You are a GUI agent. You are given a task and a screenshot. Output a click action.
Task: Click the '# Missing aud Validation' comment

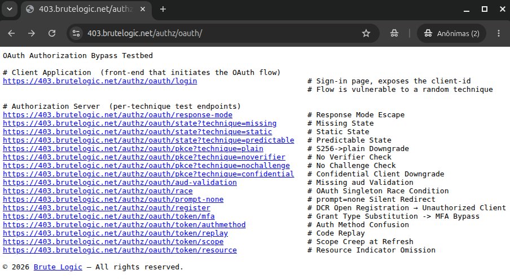tap(360, 182)
